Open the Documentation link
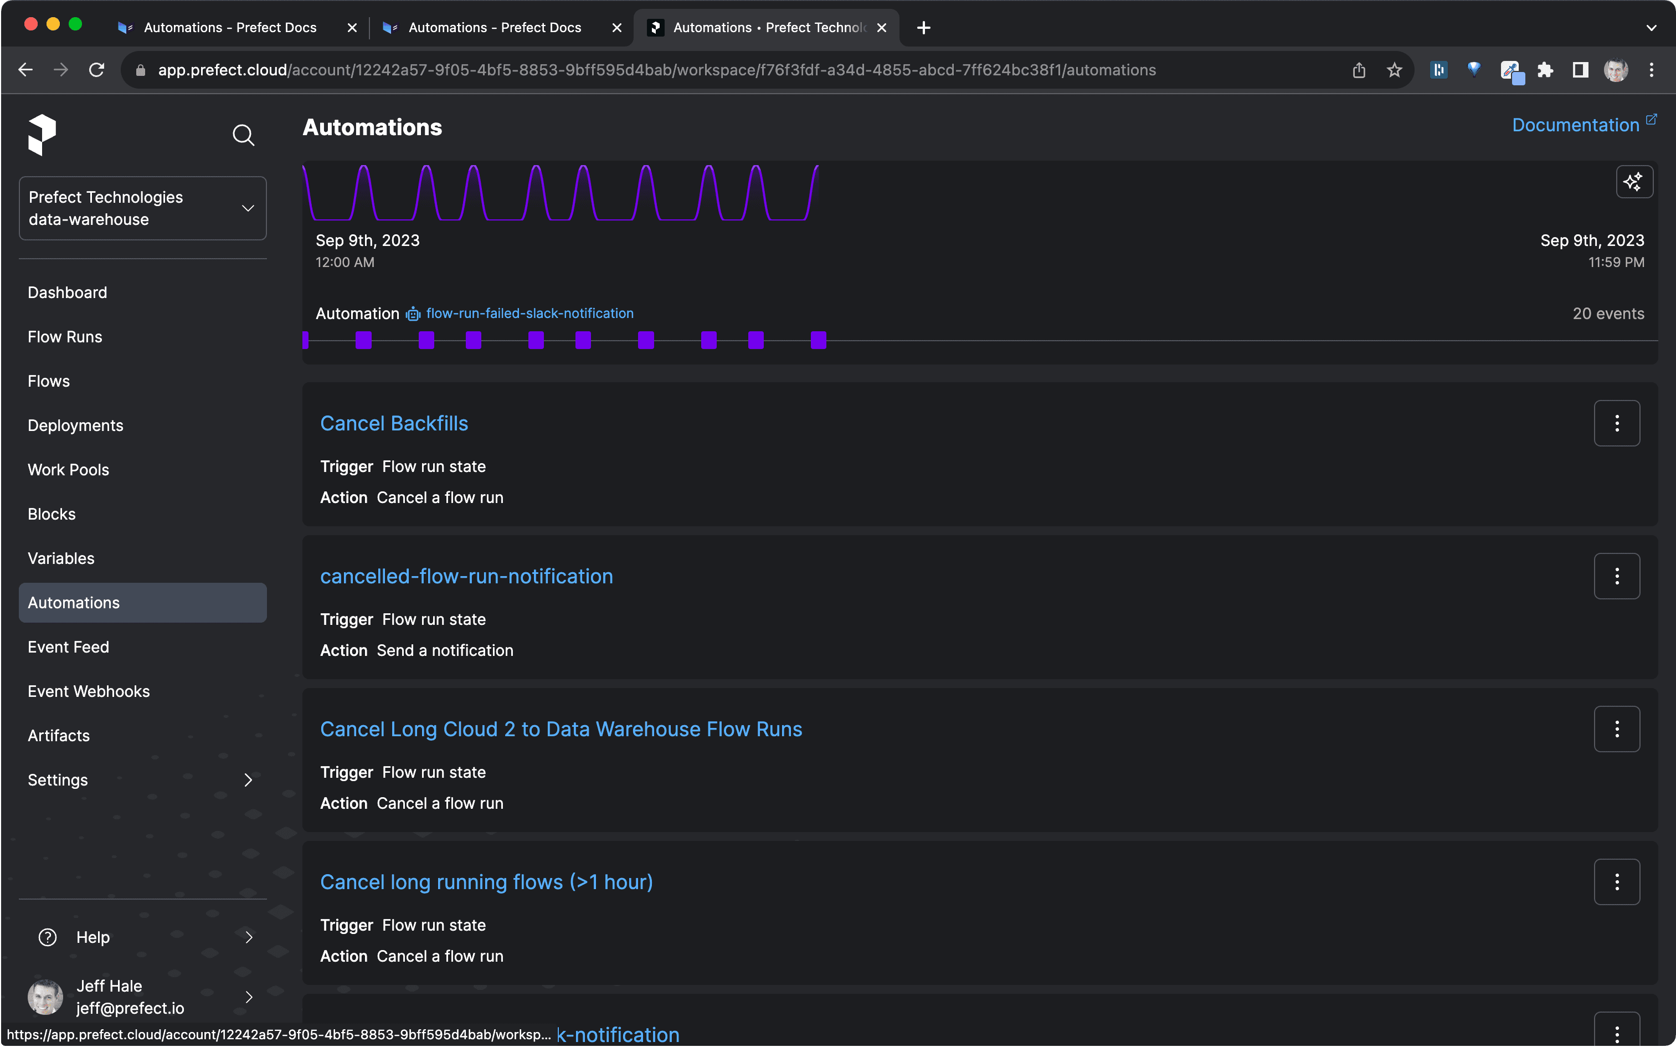Screen dimensions: 1676x1047 coord(1576,125)
